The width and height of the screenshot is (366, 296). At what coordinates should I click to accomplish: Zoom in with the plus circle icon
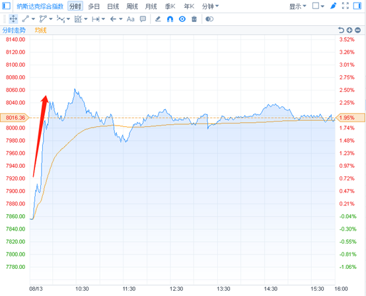(x=349, y=30)
